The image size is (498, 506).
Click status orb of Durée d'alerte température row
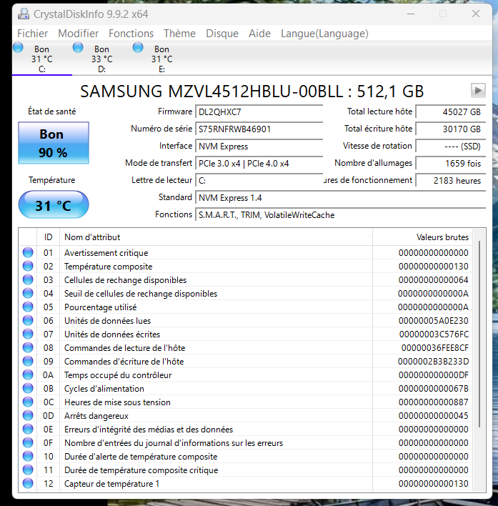click(28, 456)
